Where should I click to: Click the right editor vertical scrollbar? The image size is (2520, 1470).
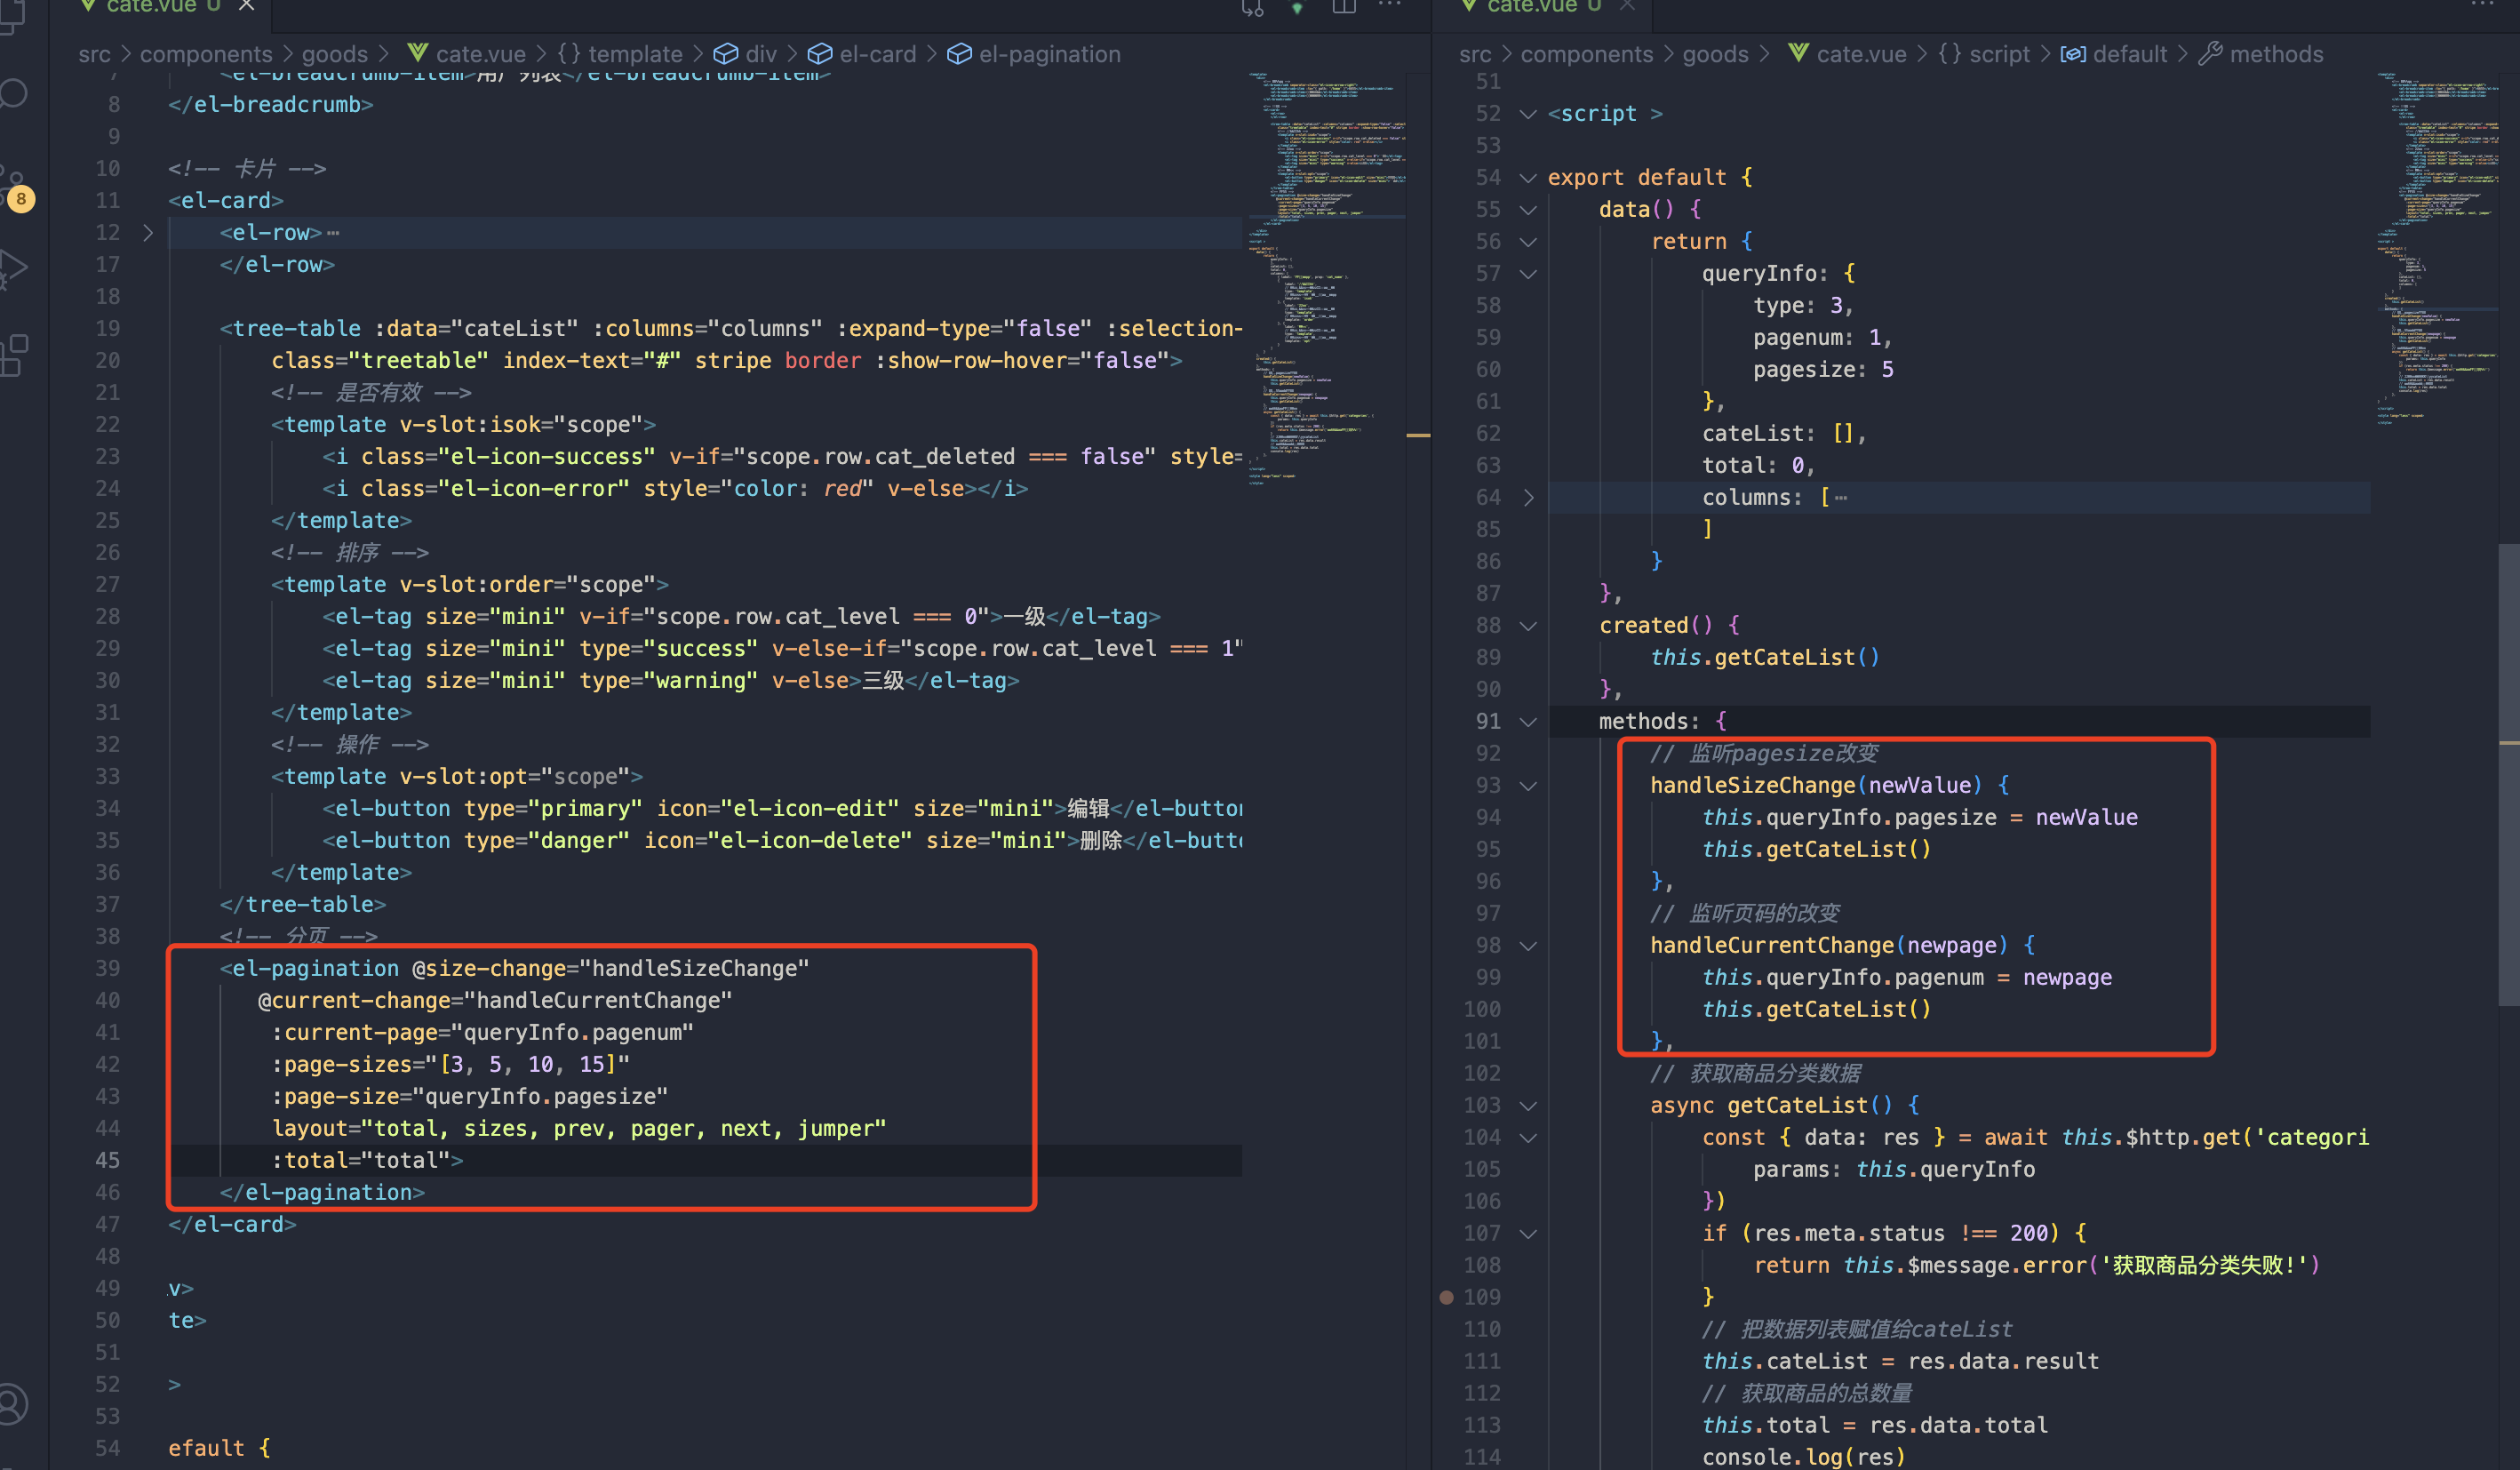(x=2509, y=775)
